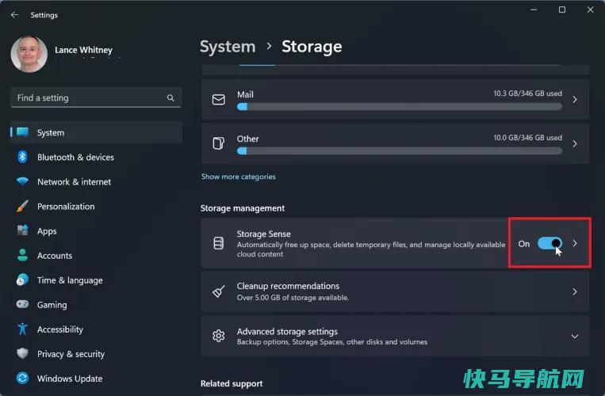Open Accounts settings
Screen dimensions: 605x396
click(97, 256)
